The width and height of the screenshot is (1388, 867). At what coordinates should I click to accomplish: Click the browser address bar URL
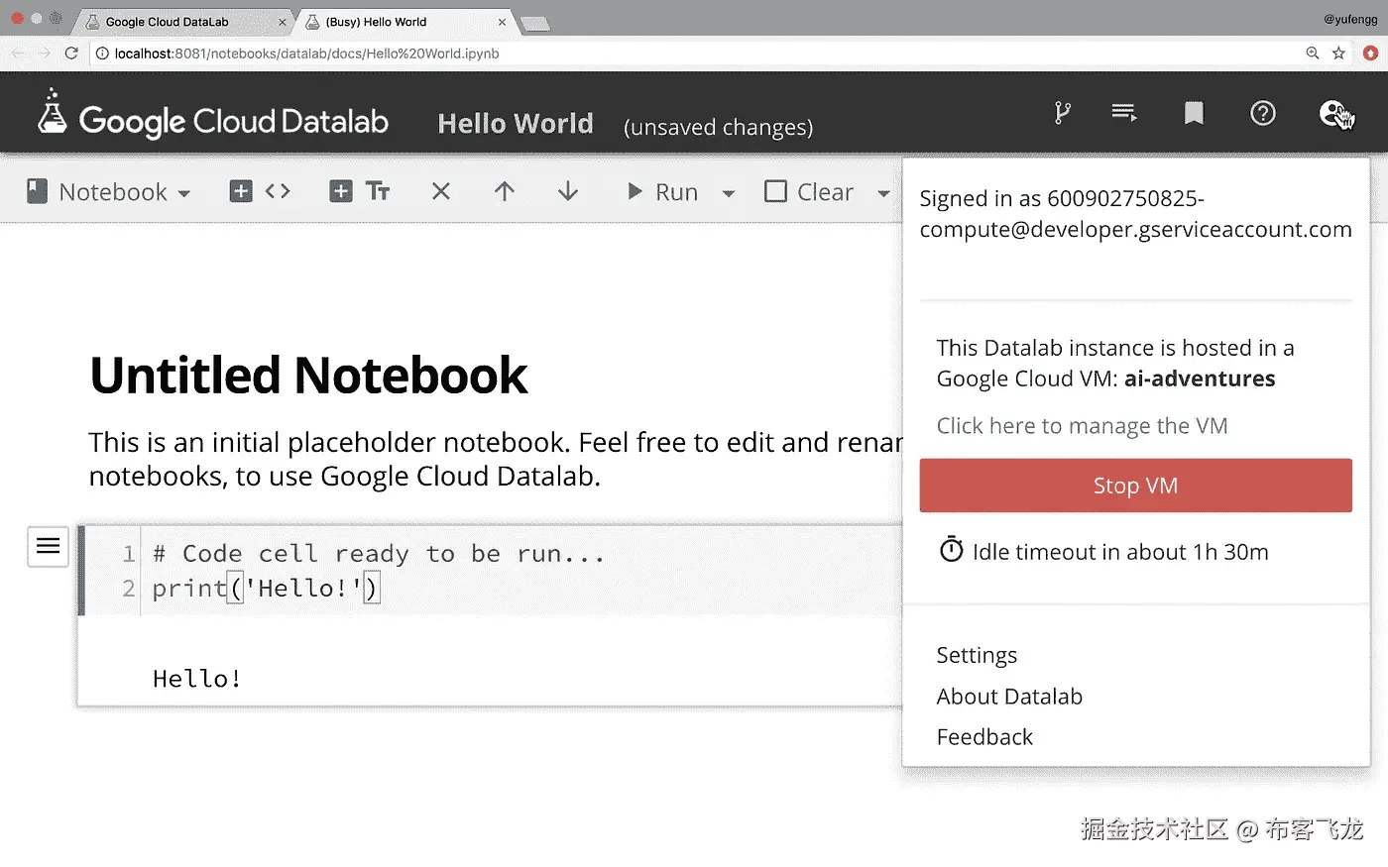point(307,54)
